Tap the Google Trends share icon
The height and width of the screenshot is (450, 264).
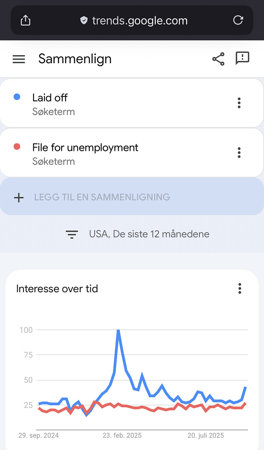pos(218,59)
